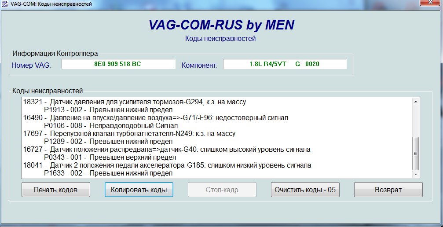Click the Копировать коды button
The height and width of the screenshot is (227, 443).
139,190
